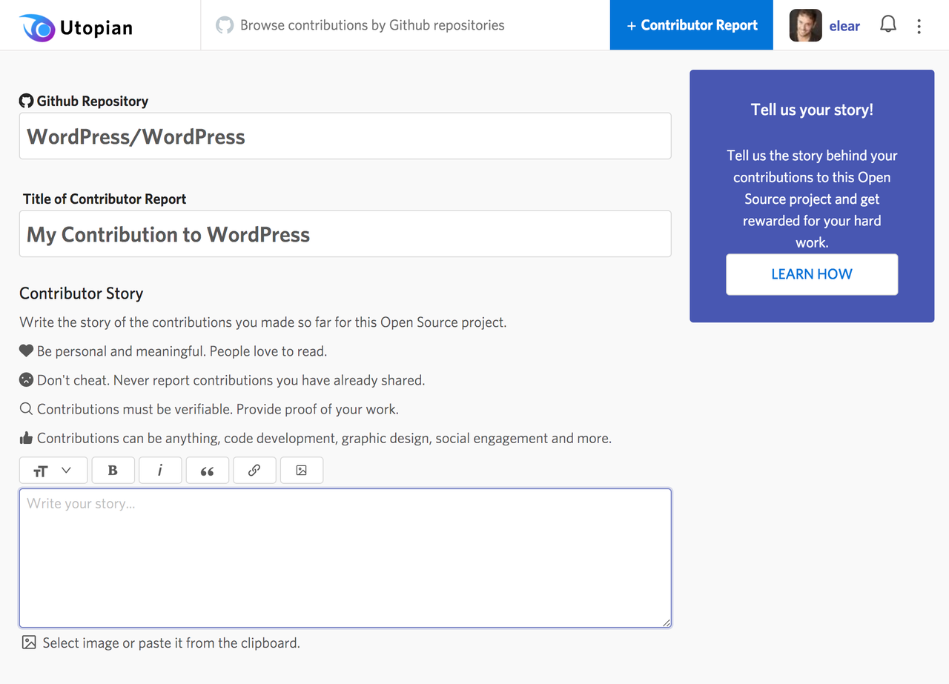
Task: Click the LEARN HOW button
Action: [812, 274]
